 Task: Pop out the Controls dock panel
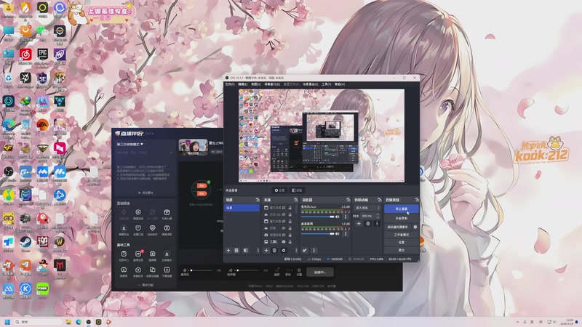tap(417, 200)
